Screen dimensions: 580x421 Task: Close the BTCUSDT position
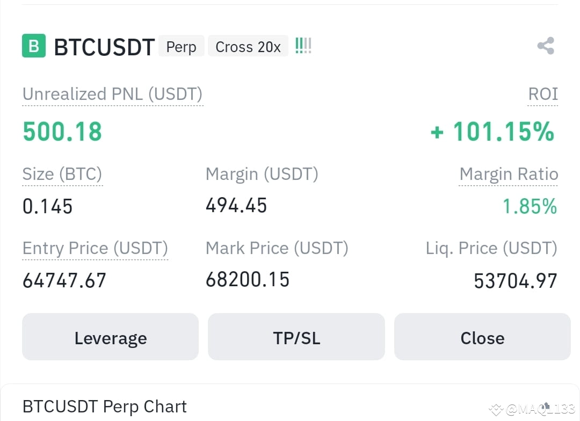(x=482, y=337)
